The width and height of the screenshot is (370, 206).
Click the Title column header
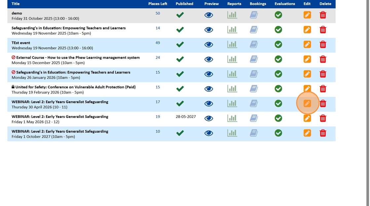(16, 4)
